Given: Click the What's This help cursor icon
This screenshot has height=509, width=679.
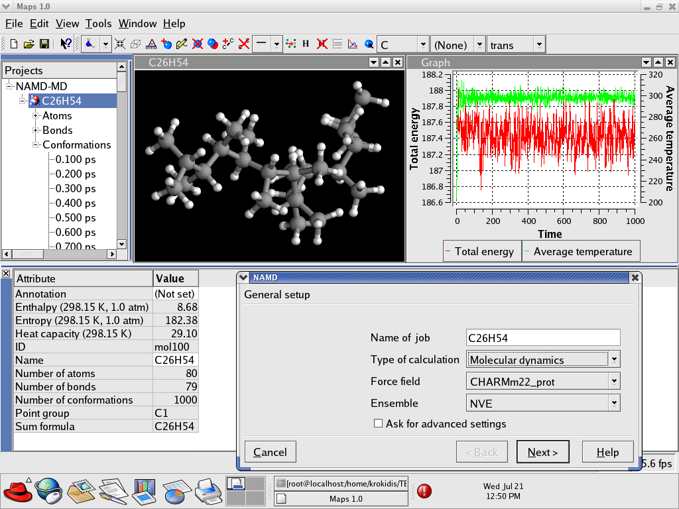Looking at the screenshot, I should coord(66,44).
